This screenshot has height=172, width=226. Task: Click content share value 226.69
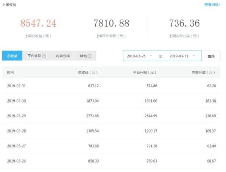pyautogui.click(x=210, y=116)
